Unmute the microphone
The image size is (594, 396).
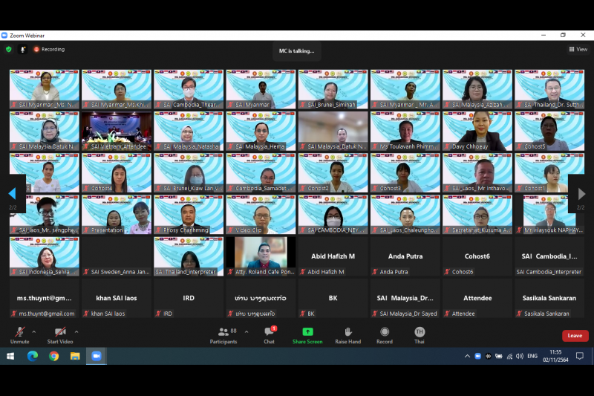[x=19, y=332]
